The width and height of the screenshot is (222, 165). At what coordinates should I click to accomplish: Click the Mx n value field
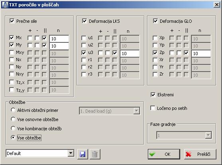tap(59, 39)
